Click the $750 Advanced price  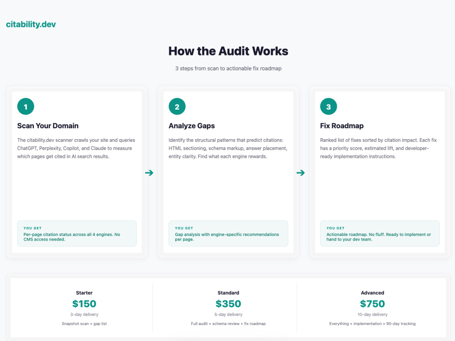tap(372, 304)
